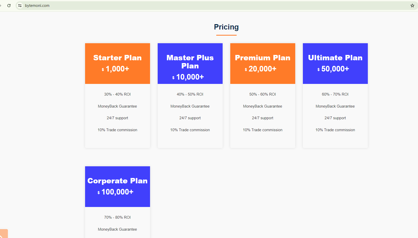
Task: Click the Pricing section heading
Action: [x=226, y=27]
